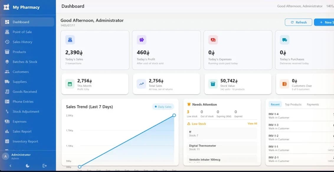
Task: Click the New Sale plus button
Action: click(x=324, y=22)
